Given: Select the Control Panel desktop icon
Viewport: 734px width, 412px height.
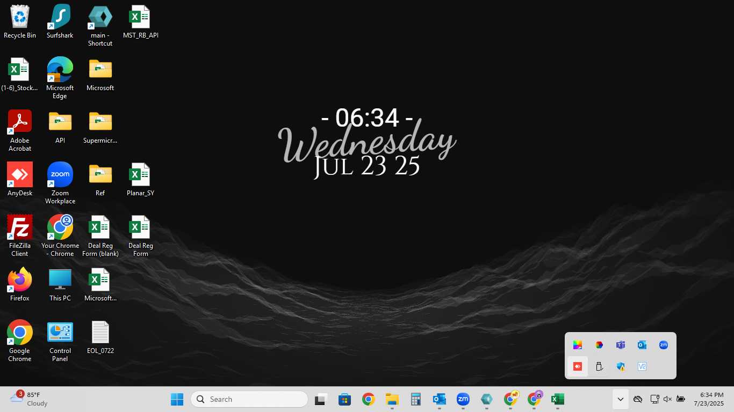Looking at the screenshot, I should pos(60,341).
